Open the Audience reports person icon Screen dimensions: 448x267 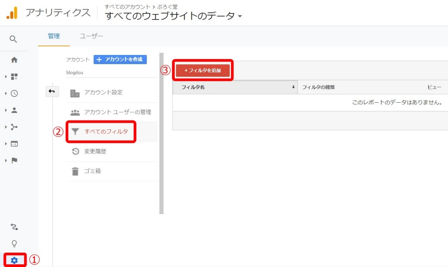click(14, 110)
